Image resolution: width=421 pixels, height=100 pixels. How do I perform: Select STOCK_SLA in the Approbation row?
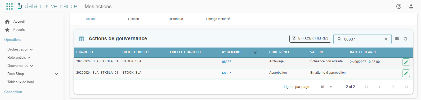[x=132, y=73]
